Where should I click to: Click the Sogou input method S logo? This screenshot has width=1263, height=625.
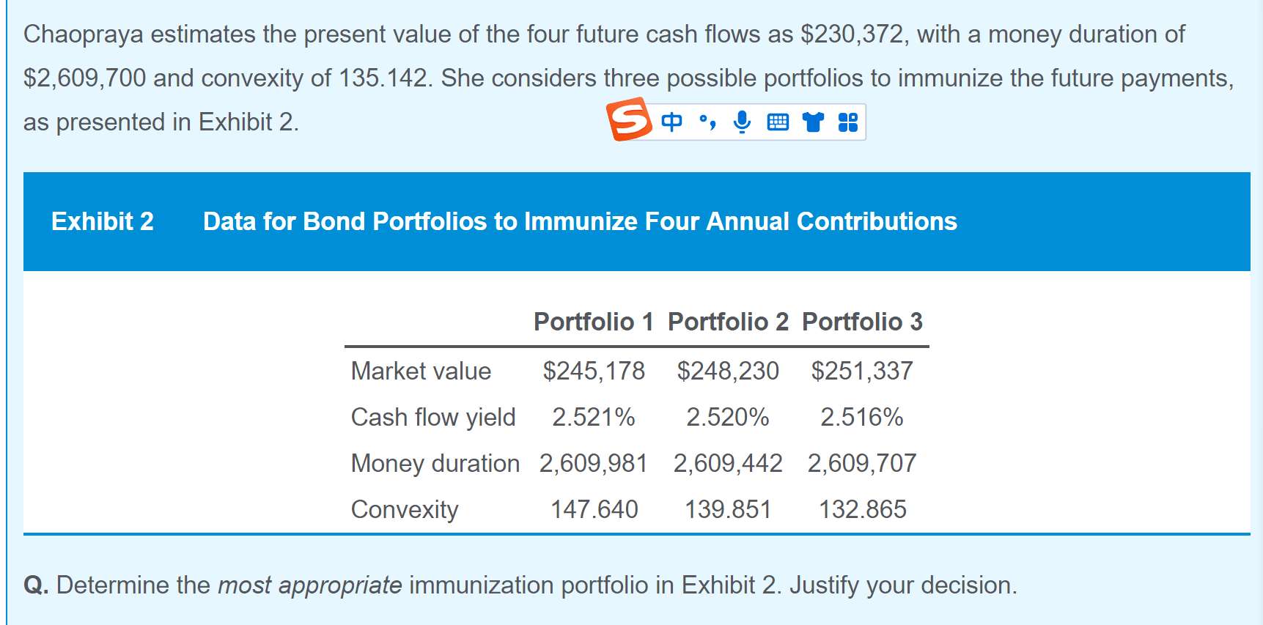click(629, 119)
